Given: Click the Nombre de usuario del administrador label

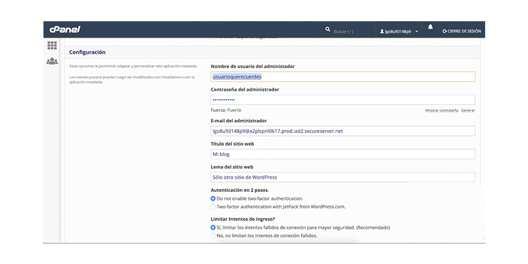Looking at the screenshot, I should [x=252, y=66].
